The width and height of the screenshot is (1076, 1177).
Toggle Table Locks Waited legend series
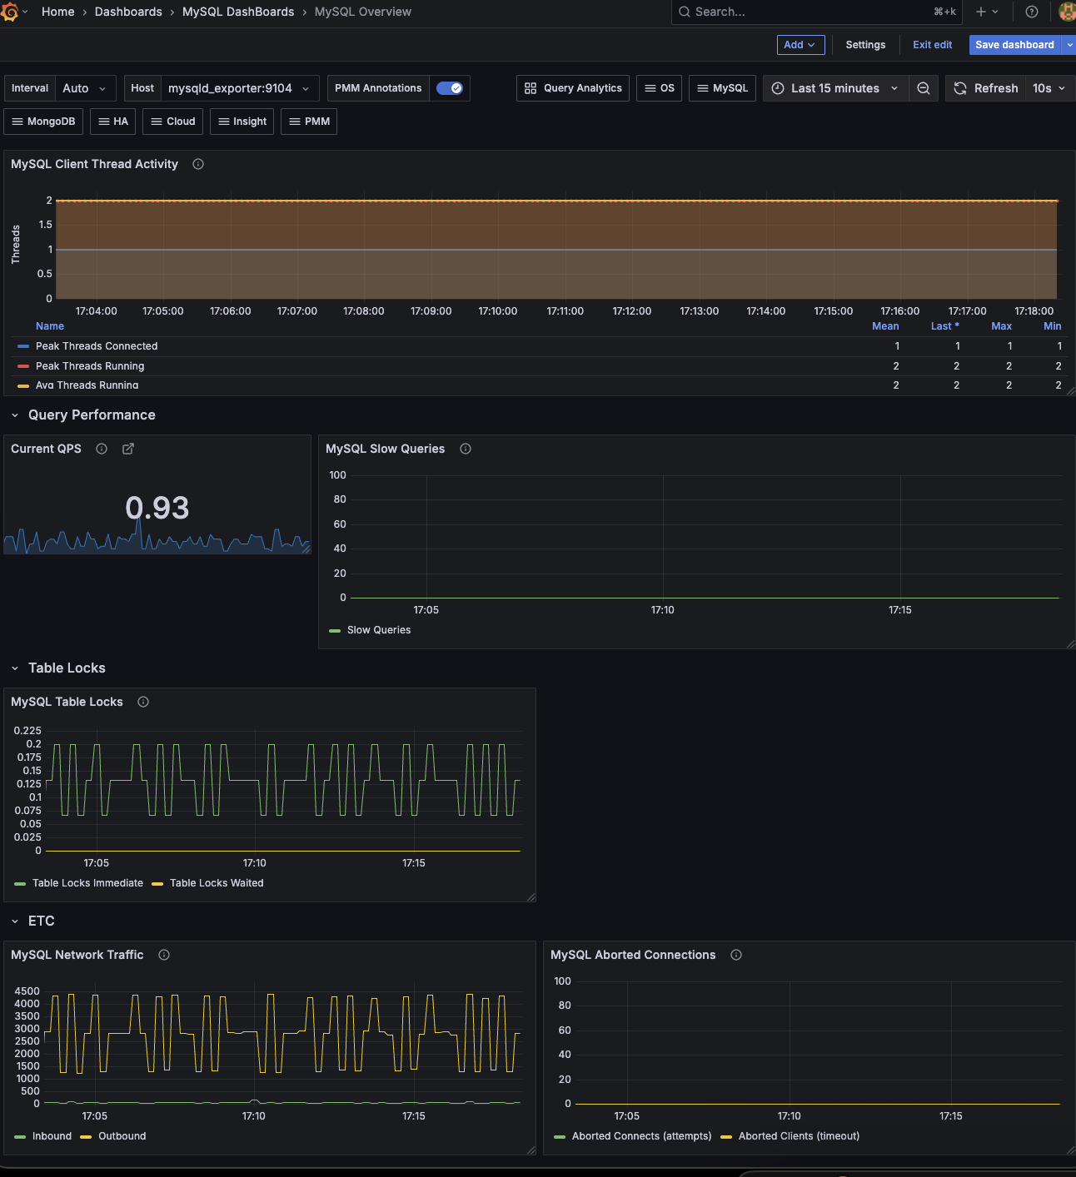coord(216,883)
